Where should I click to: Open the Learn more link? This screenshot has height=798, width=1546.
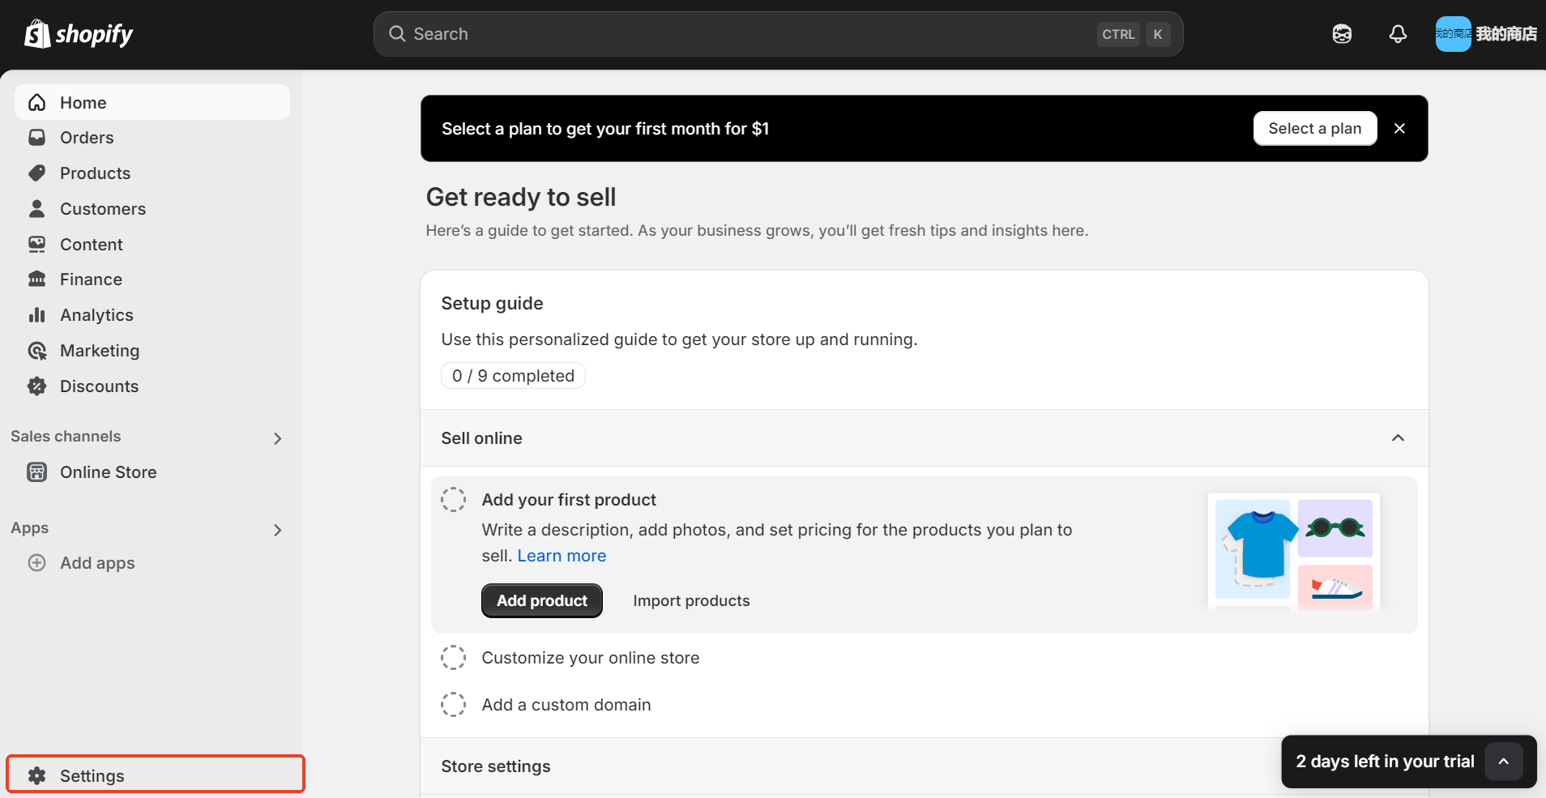click(x=562, y=555)
